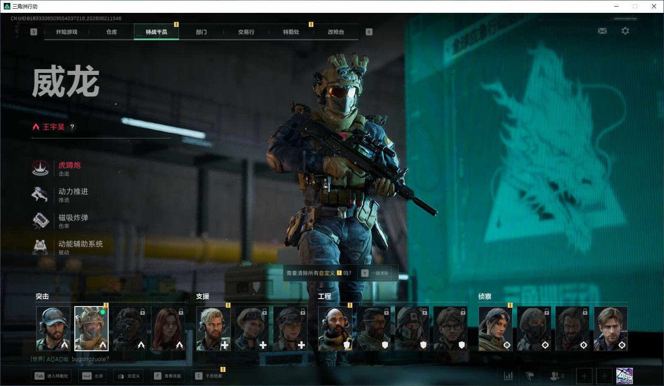Open the settings gear icon

[x=625, y=31]
